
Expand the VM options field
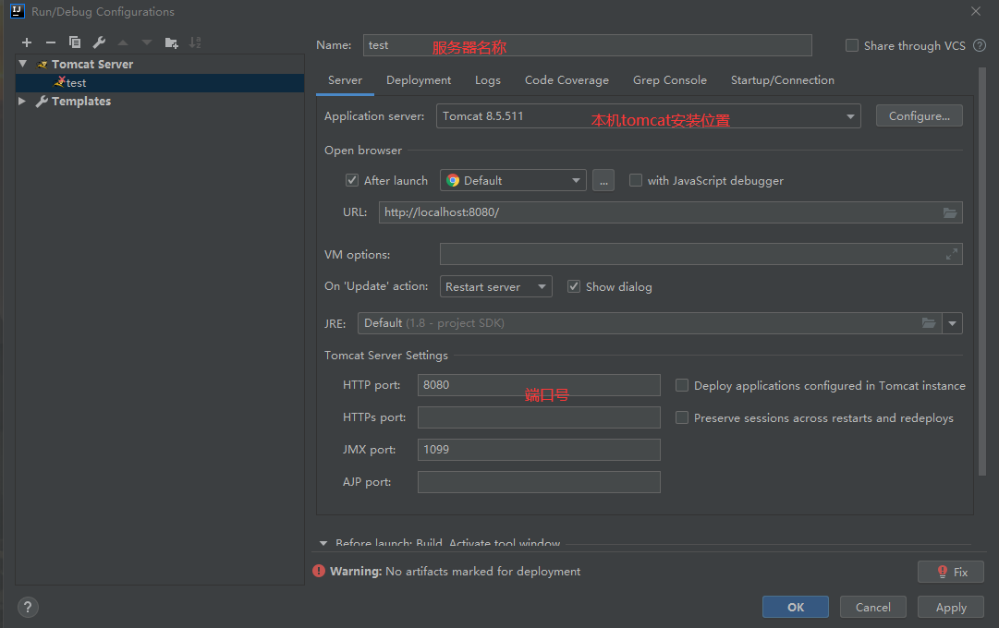click(x=951, y=254)
